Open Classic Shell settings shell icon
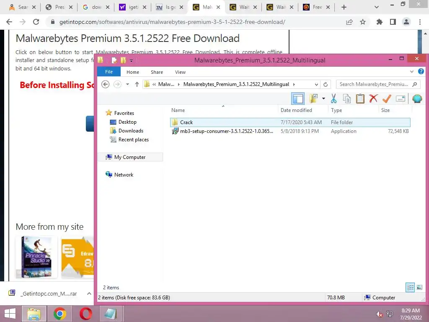 pyautogui.click(x=417, y=99)
